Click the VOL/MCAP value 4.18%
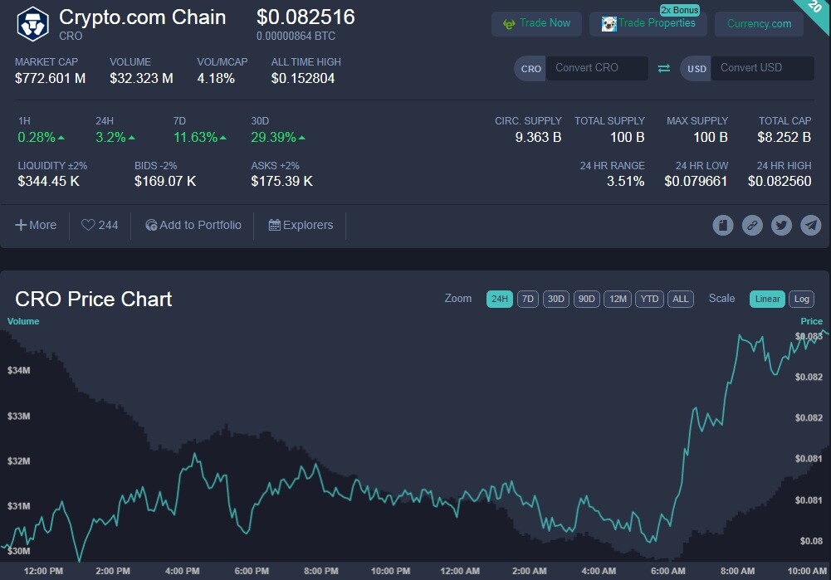The height and width of the screenshot is (580, 831). pyautogui.click(x=216, y=78)
